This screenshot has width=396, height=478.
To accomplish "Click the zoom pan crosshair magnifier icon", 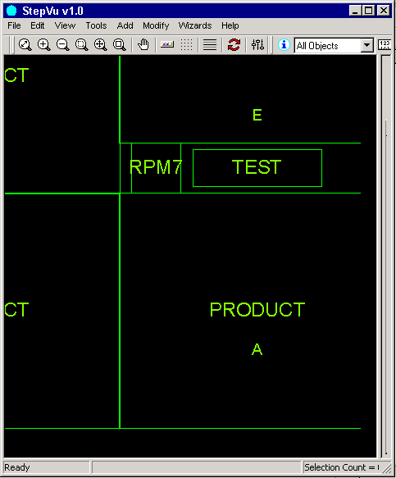I will (x=100, y=45).
